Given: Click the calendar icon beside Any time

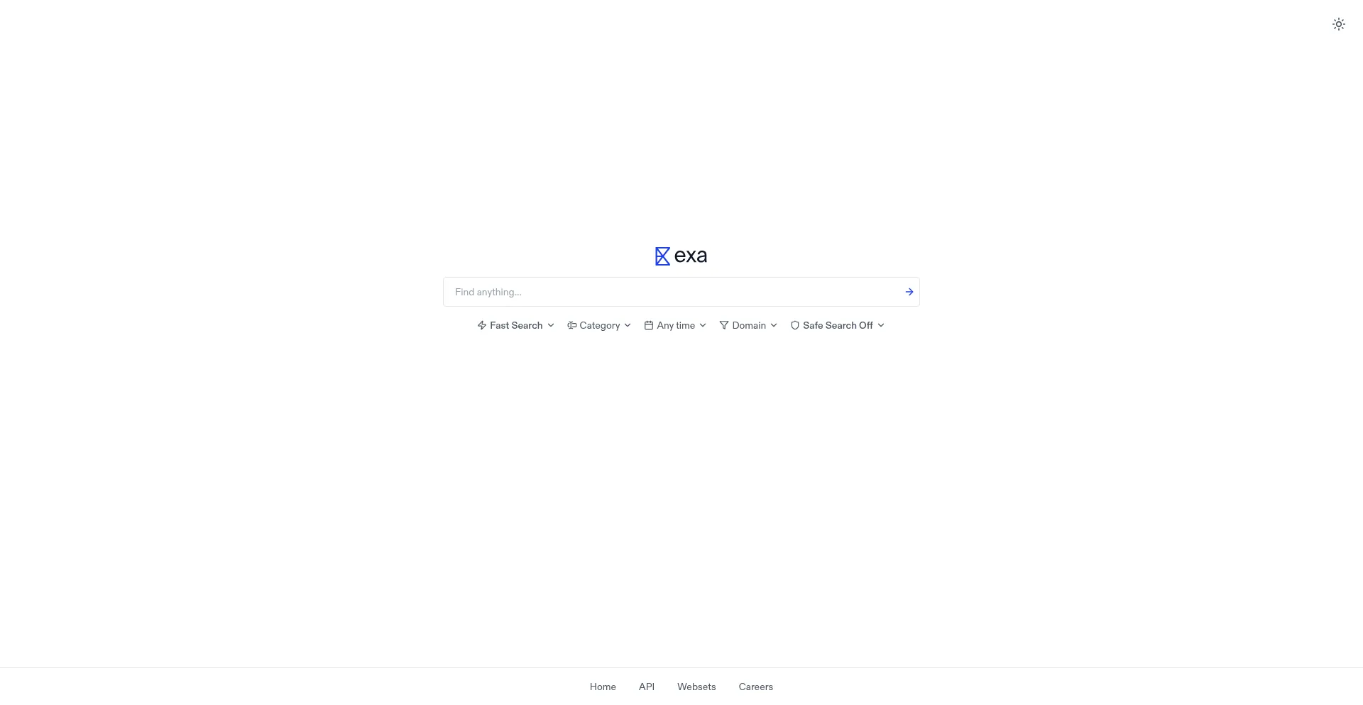Looking at the screenshot, I should coord(649,325).
